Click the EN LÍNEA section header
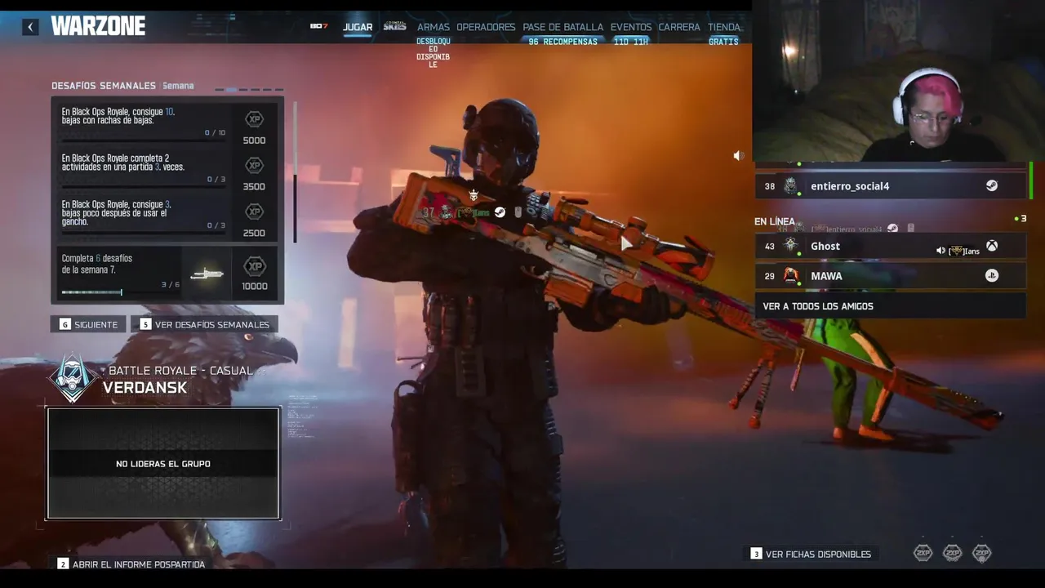 (x=775, y=221)
